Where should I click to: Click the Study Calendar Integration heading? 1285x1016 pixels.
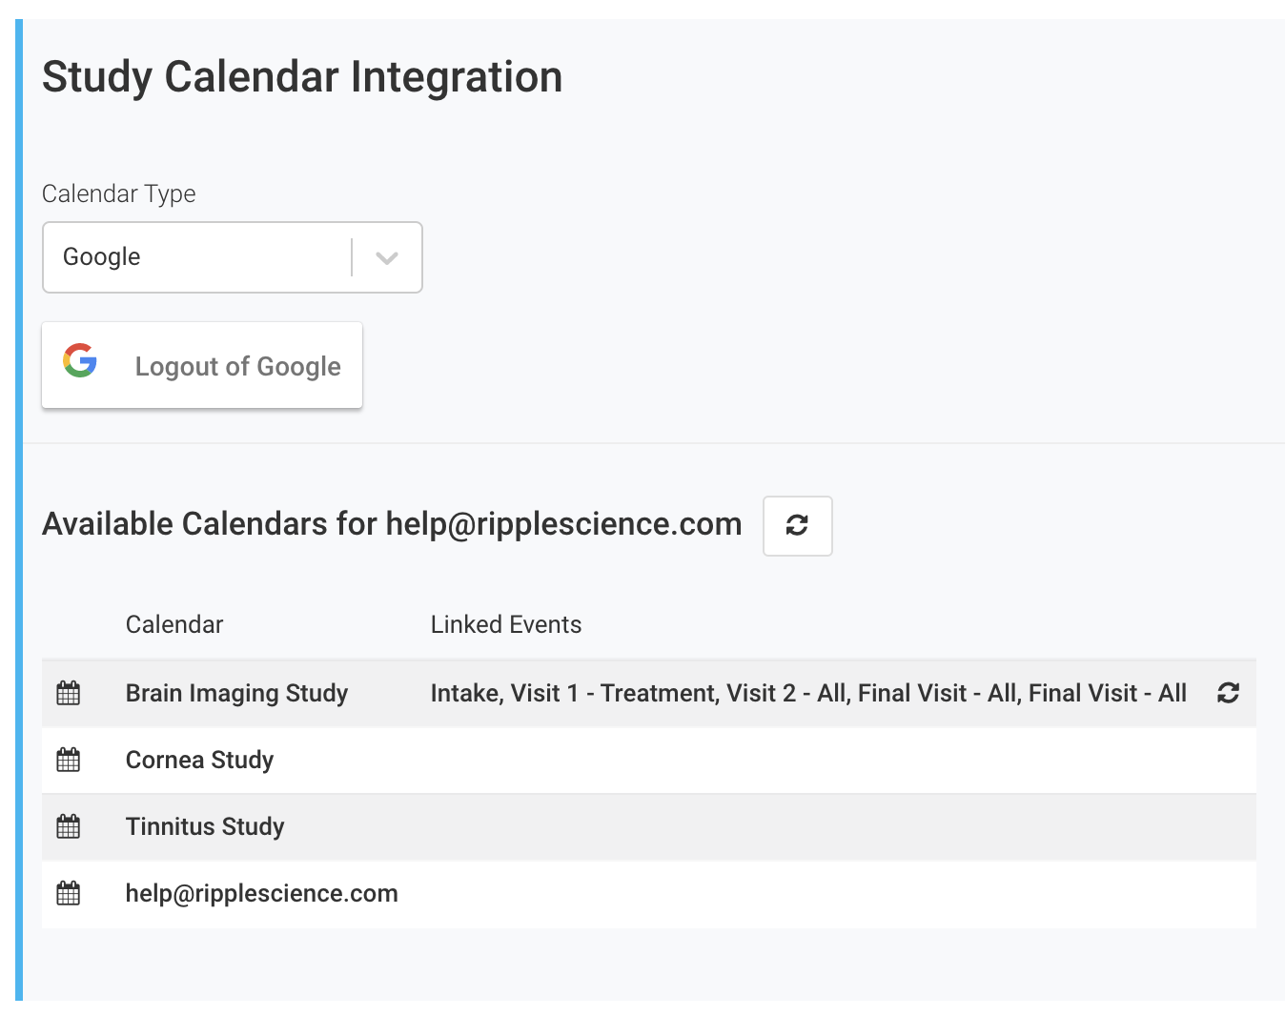[302, 77]
